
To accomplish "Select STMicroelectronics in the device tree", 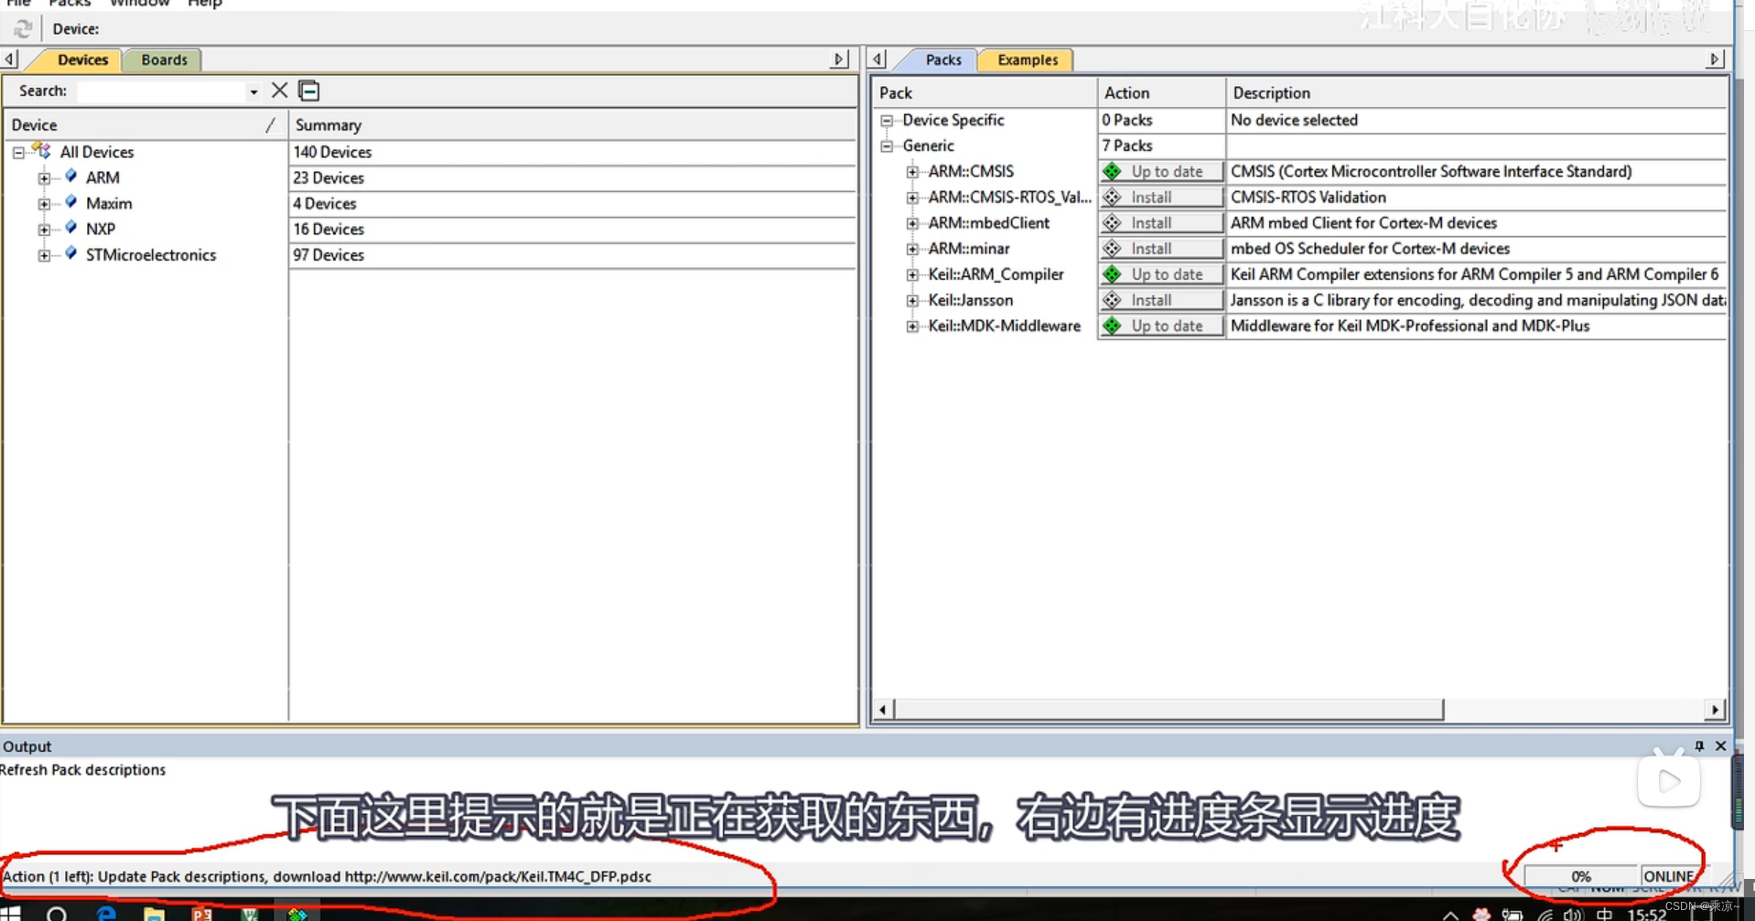I will (x=151, y=254).
